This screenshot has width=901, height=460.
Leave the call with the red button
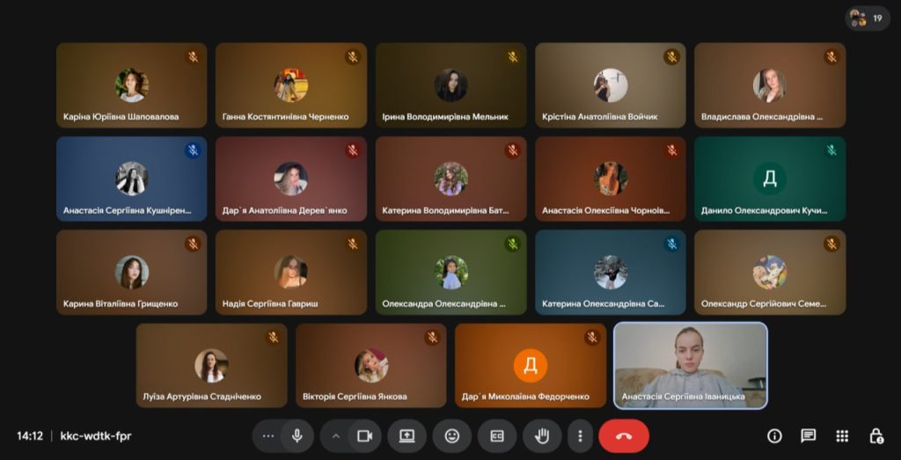(x=624, y=435)
